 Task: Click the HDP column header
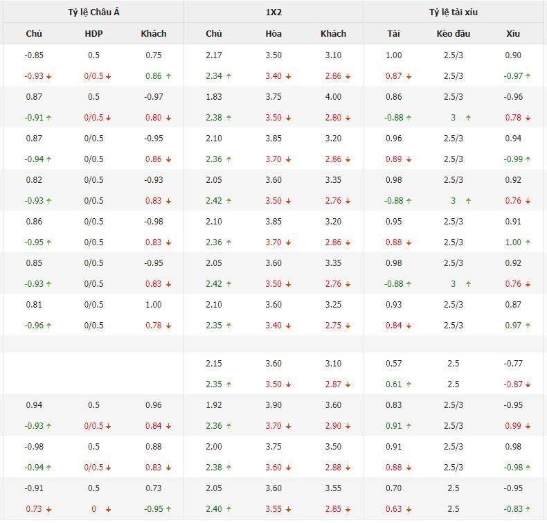point(93,33)
